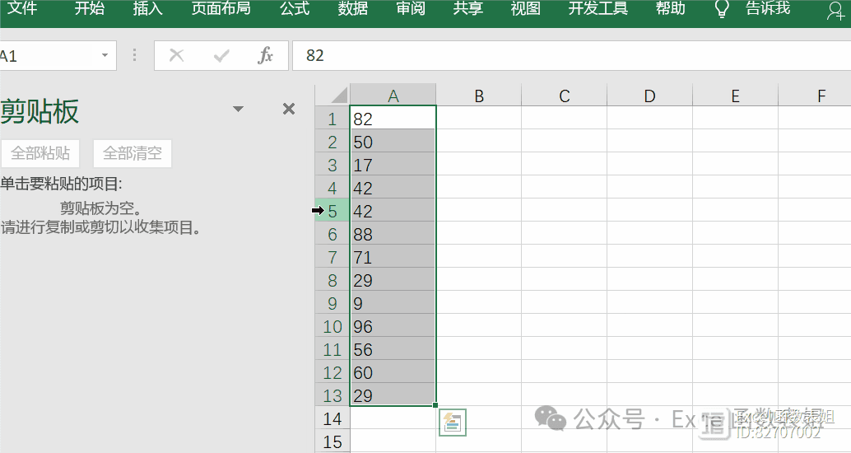
Task: Switch to the 开始 ribbon tab
Action: click(x=90, y=8)
